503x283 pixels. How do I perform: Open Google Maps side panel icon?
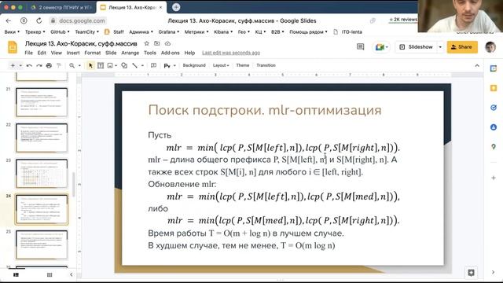click(x=494, y=147)
